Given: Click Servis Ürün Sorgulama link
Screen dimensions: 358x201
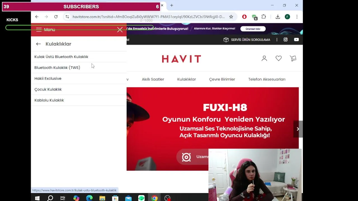Looking at the screenshot, I should [247, 40].
